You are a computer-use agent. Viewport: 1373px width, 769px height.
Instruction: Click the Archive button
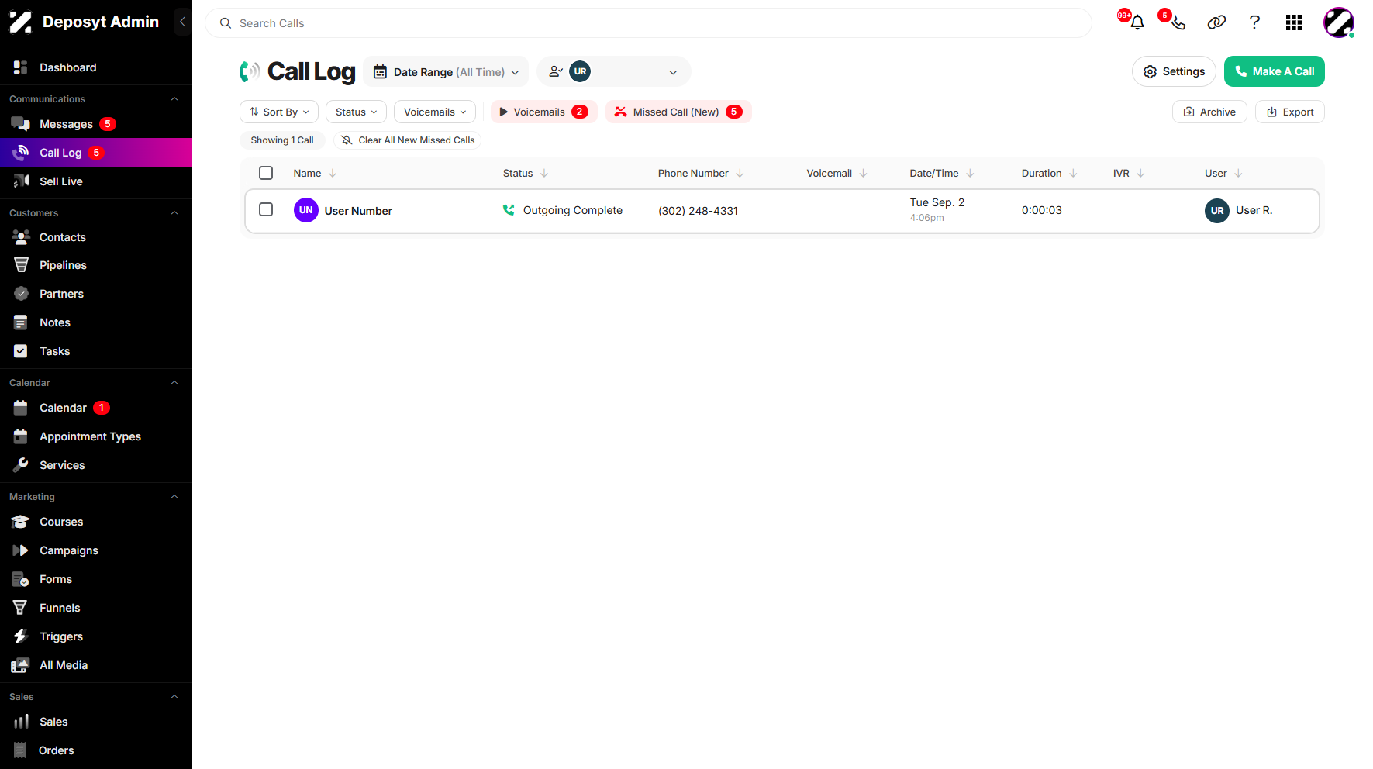pos(1209,112)
